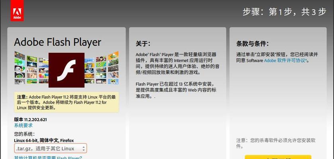Click the left thumbnail collage beside Flash logo
The height and width of the screenshot is (159, 334).
point(31,68)
